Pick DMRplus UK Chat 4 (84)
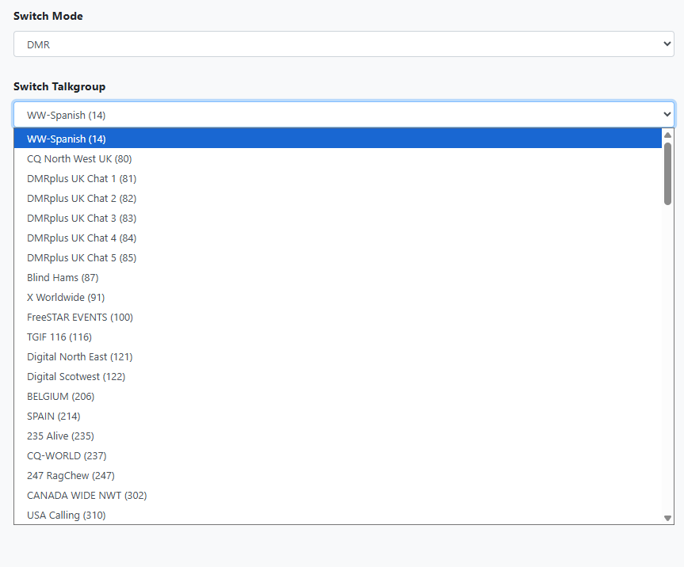The width and height of the screenshot is (684, 567). click(338, 238)
